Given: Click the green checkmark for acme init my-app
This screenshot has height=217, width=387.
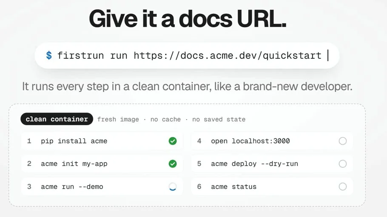Looking at the screenshot, I should [173, 164].
